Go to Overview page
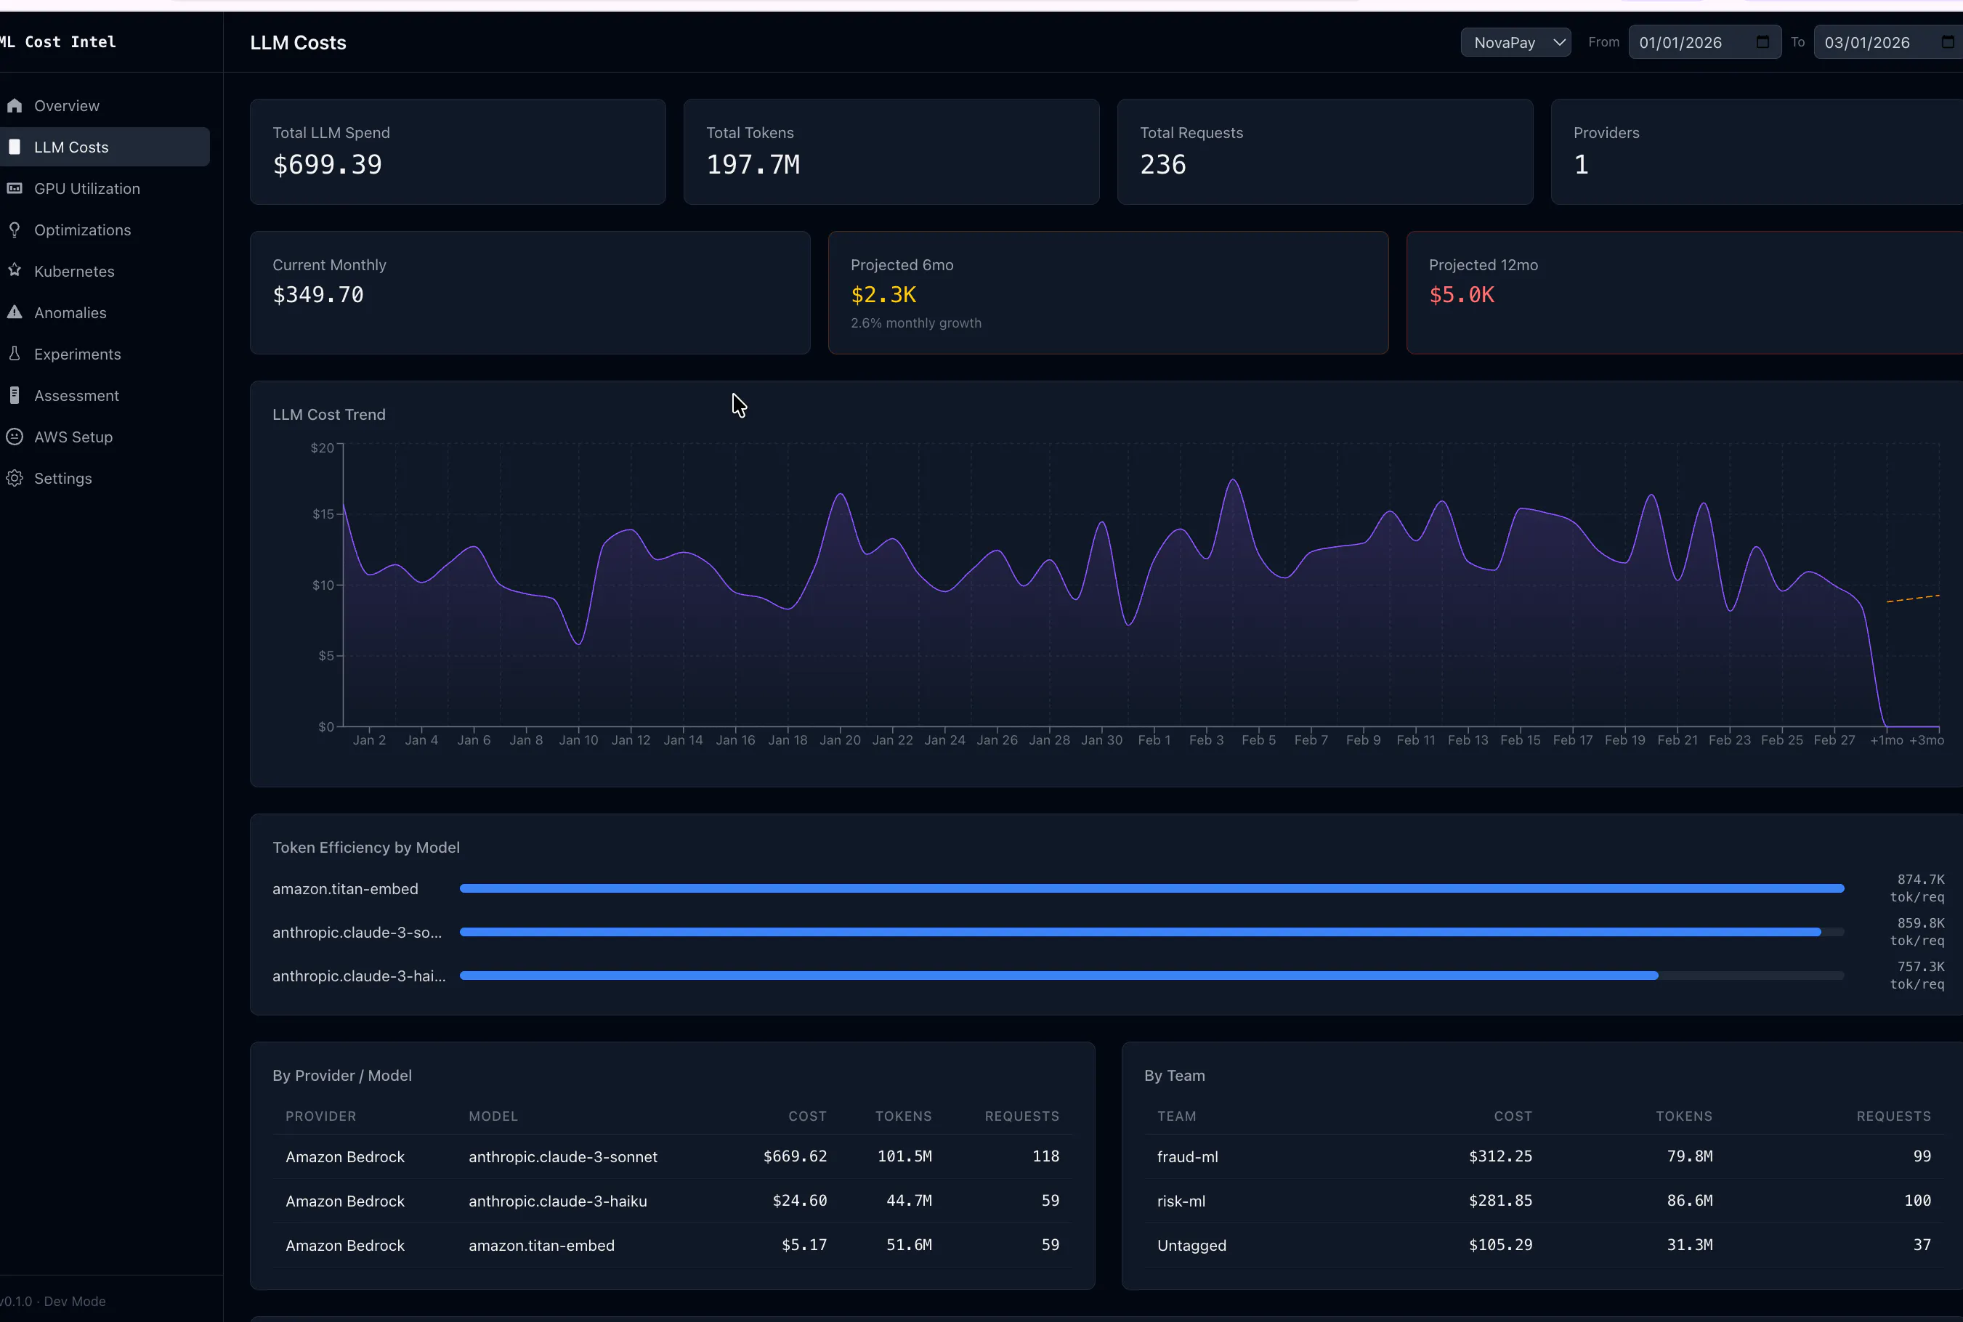 coord(67,105)
